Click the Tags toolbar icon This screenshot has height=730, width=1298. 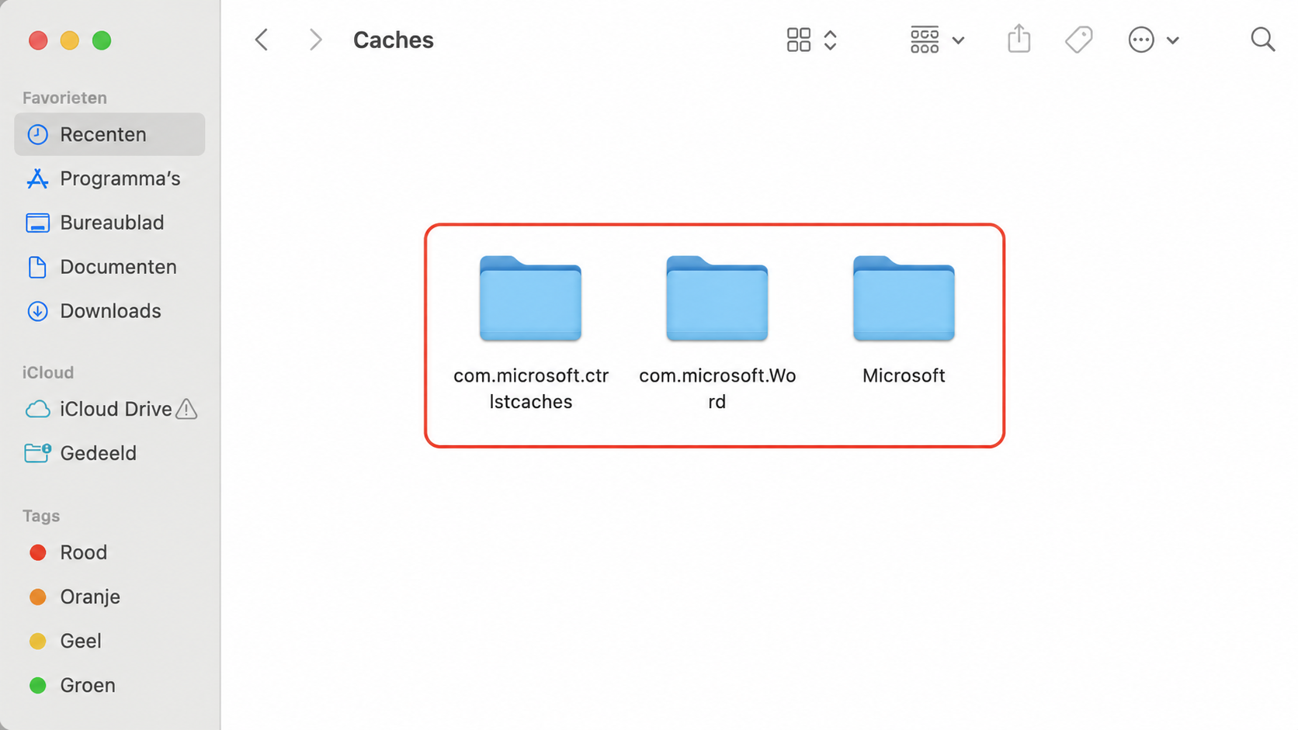click(x=1078, y=40)
